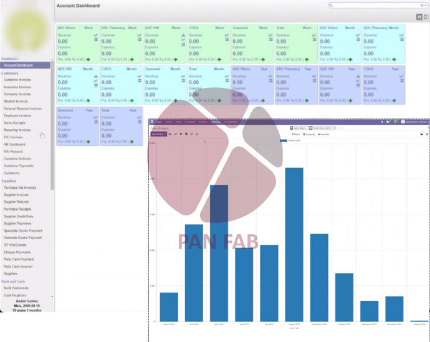Switch to form view toggle

pyautogui.click(x=426, y=17)
